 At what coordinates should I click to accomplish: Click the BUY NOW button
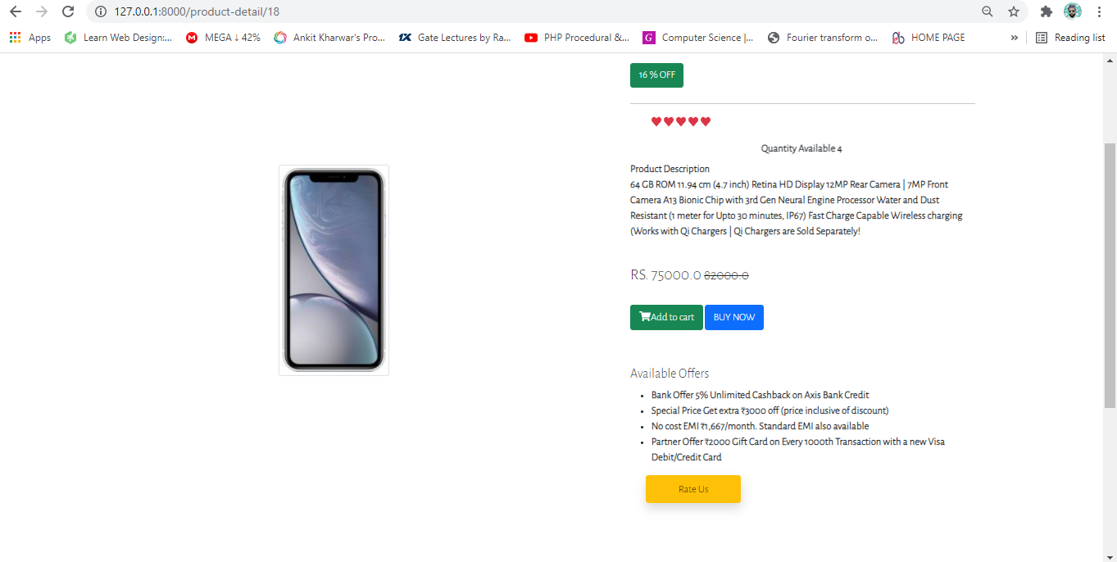coord(733,317)
